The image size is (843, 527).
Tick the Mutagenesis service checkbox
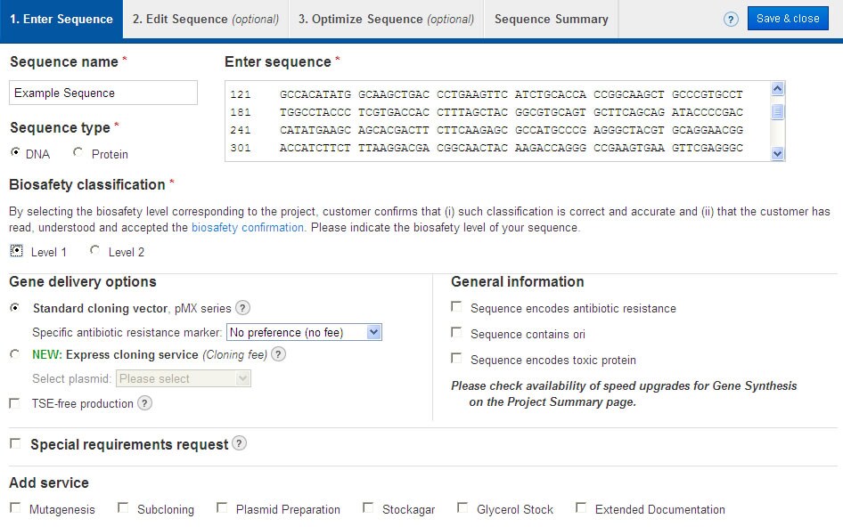point(15,508)
